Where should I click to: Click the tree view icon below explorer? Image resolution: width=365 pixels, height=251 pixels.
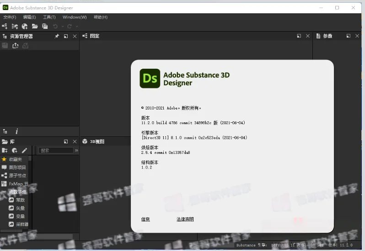pyautogui.click(x=5, y=131)
